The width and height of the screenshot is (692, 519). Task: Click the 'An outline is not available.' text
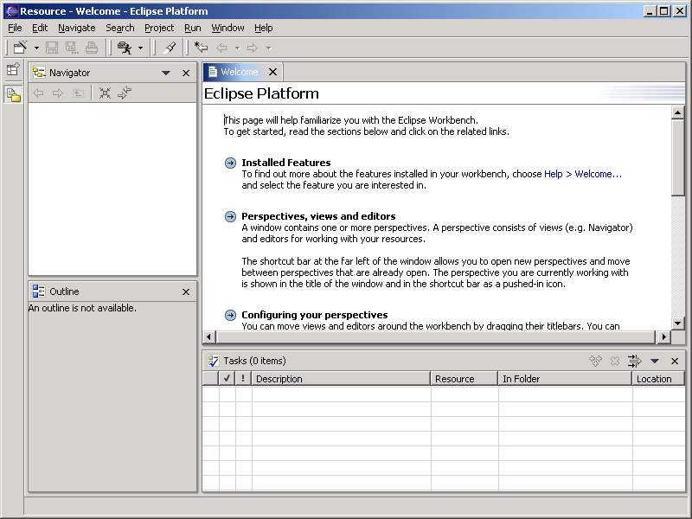click(82, 308)
